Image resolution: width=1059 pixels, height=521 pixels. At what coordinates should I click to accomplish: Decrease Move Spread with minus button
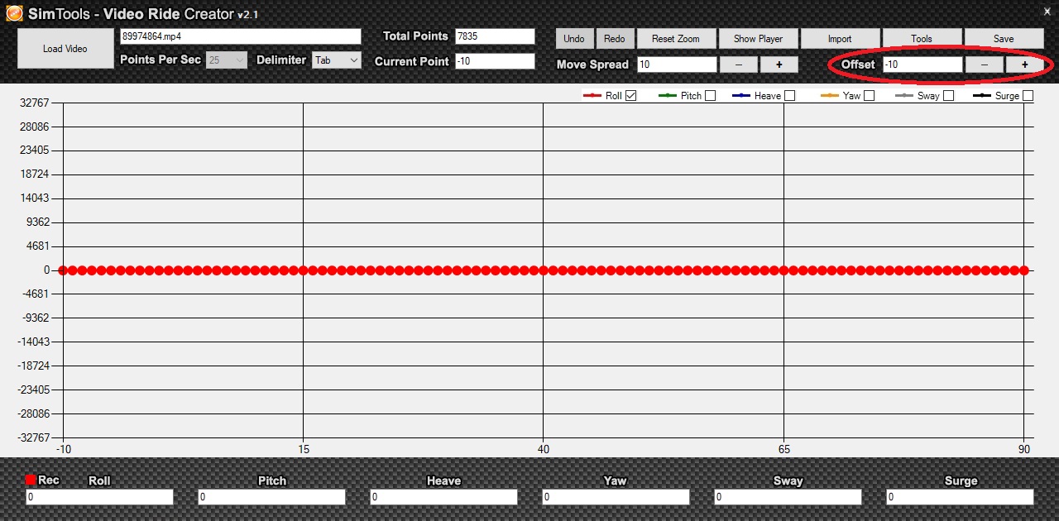tap(738, 65)
